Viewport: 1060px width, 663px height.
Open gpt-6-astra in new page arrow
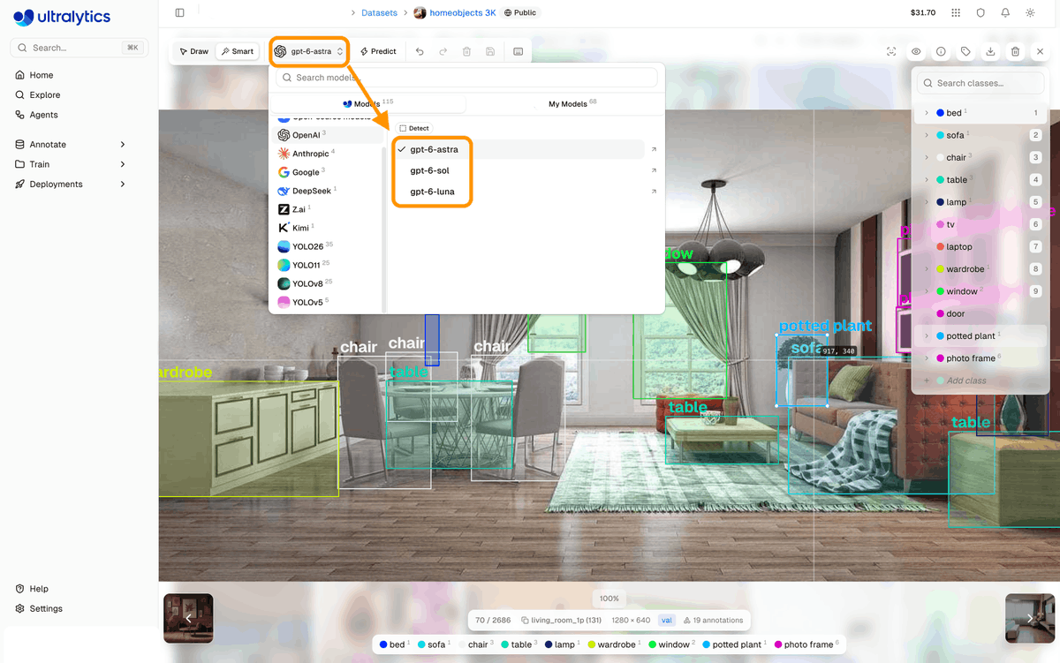[x=654, y=149]
